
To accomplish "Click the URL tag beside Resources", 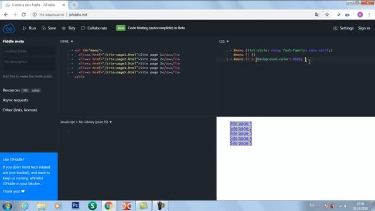I will point(25,90).
